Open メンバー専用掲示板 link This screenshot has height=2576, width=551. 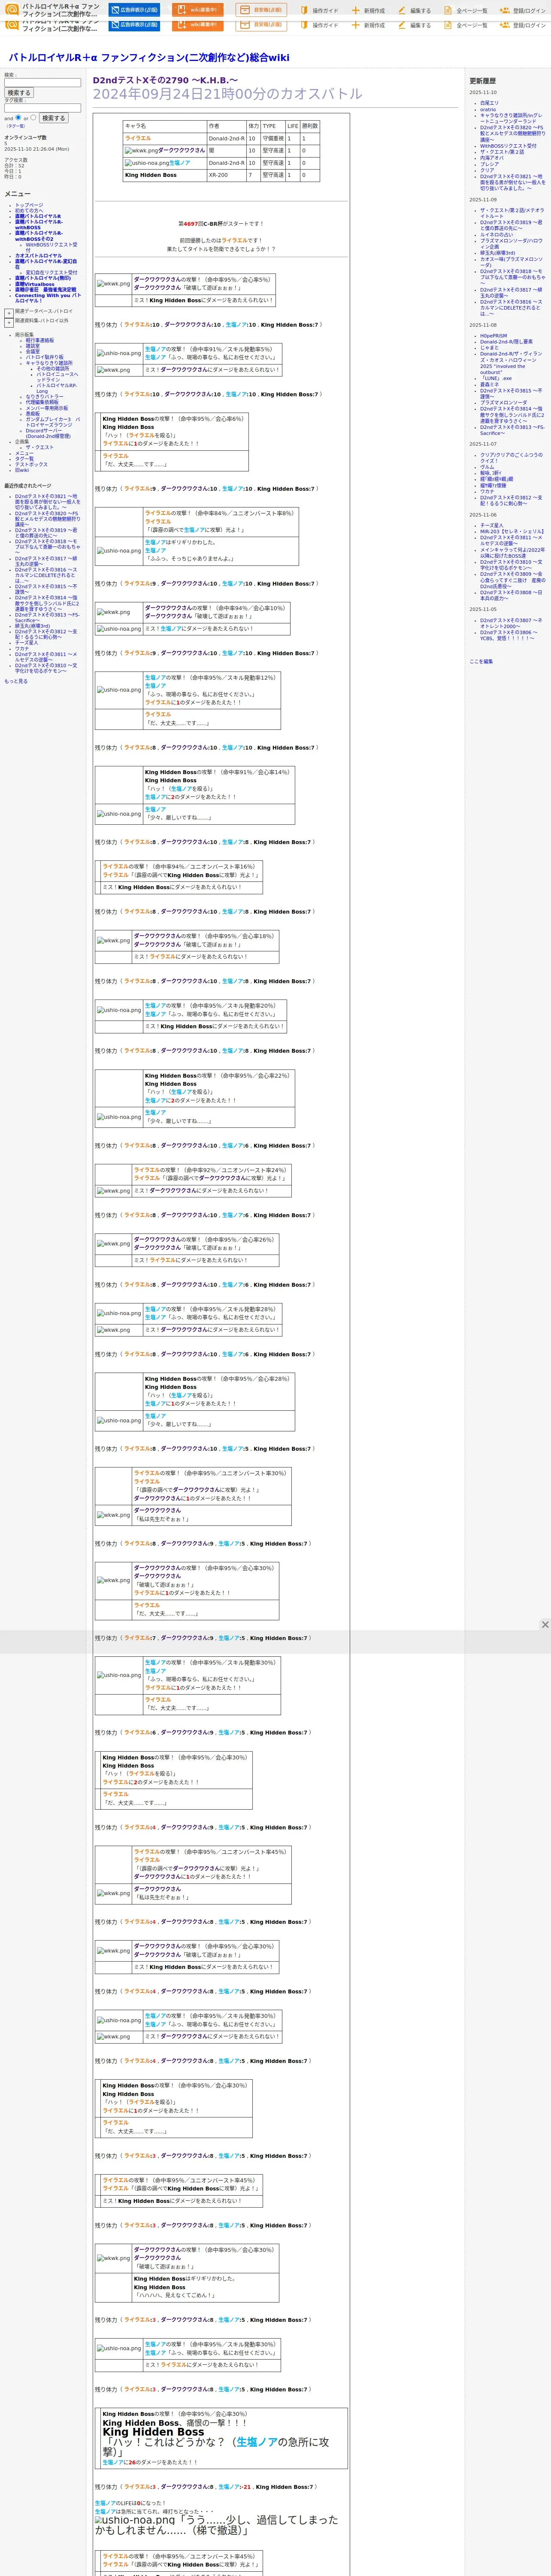click(x=47, y=408)
